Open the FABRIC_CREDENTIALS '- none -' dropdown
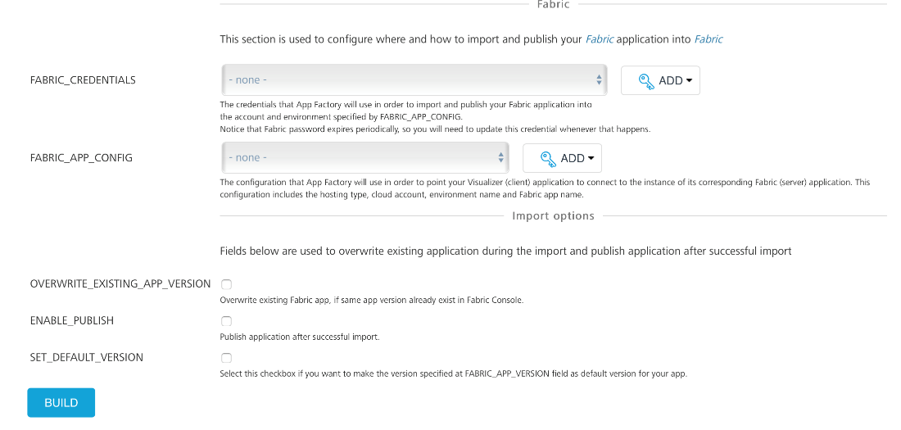Image resolution: width=901 pixels, height=430 pixels. [x=410, y=80]
